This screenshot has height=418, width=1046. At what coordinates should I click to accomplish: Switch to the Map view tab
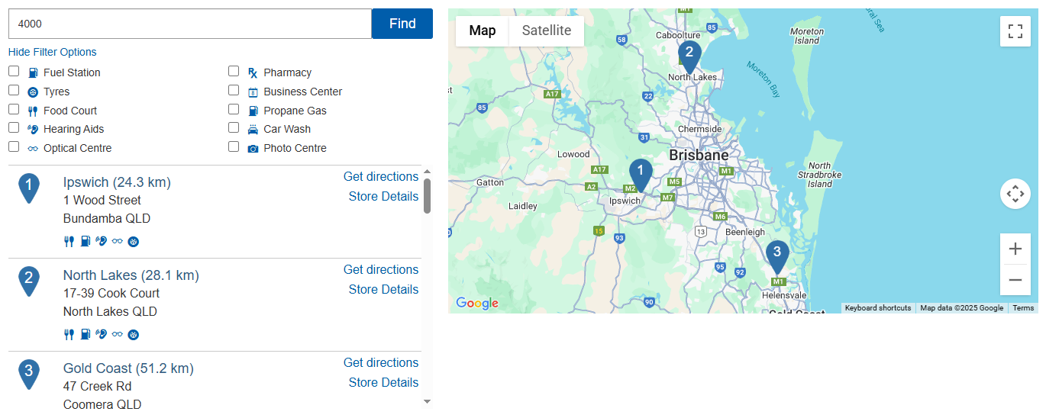click(x=483, y=31)
